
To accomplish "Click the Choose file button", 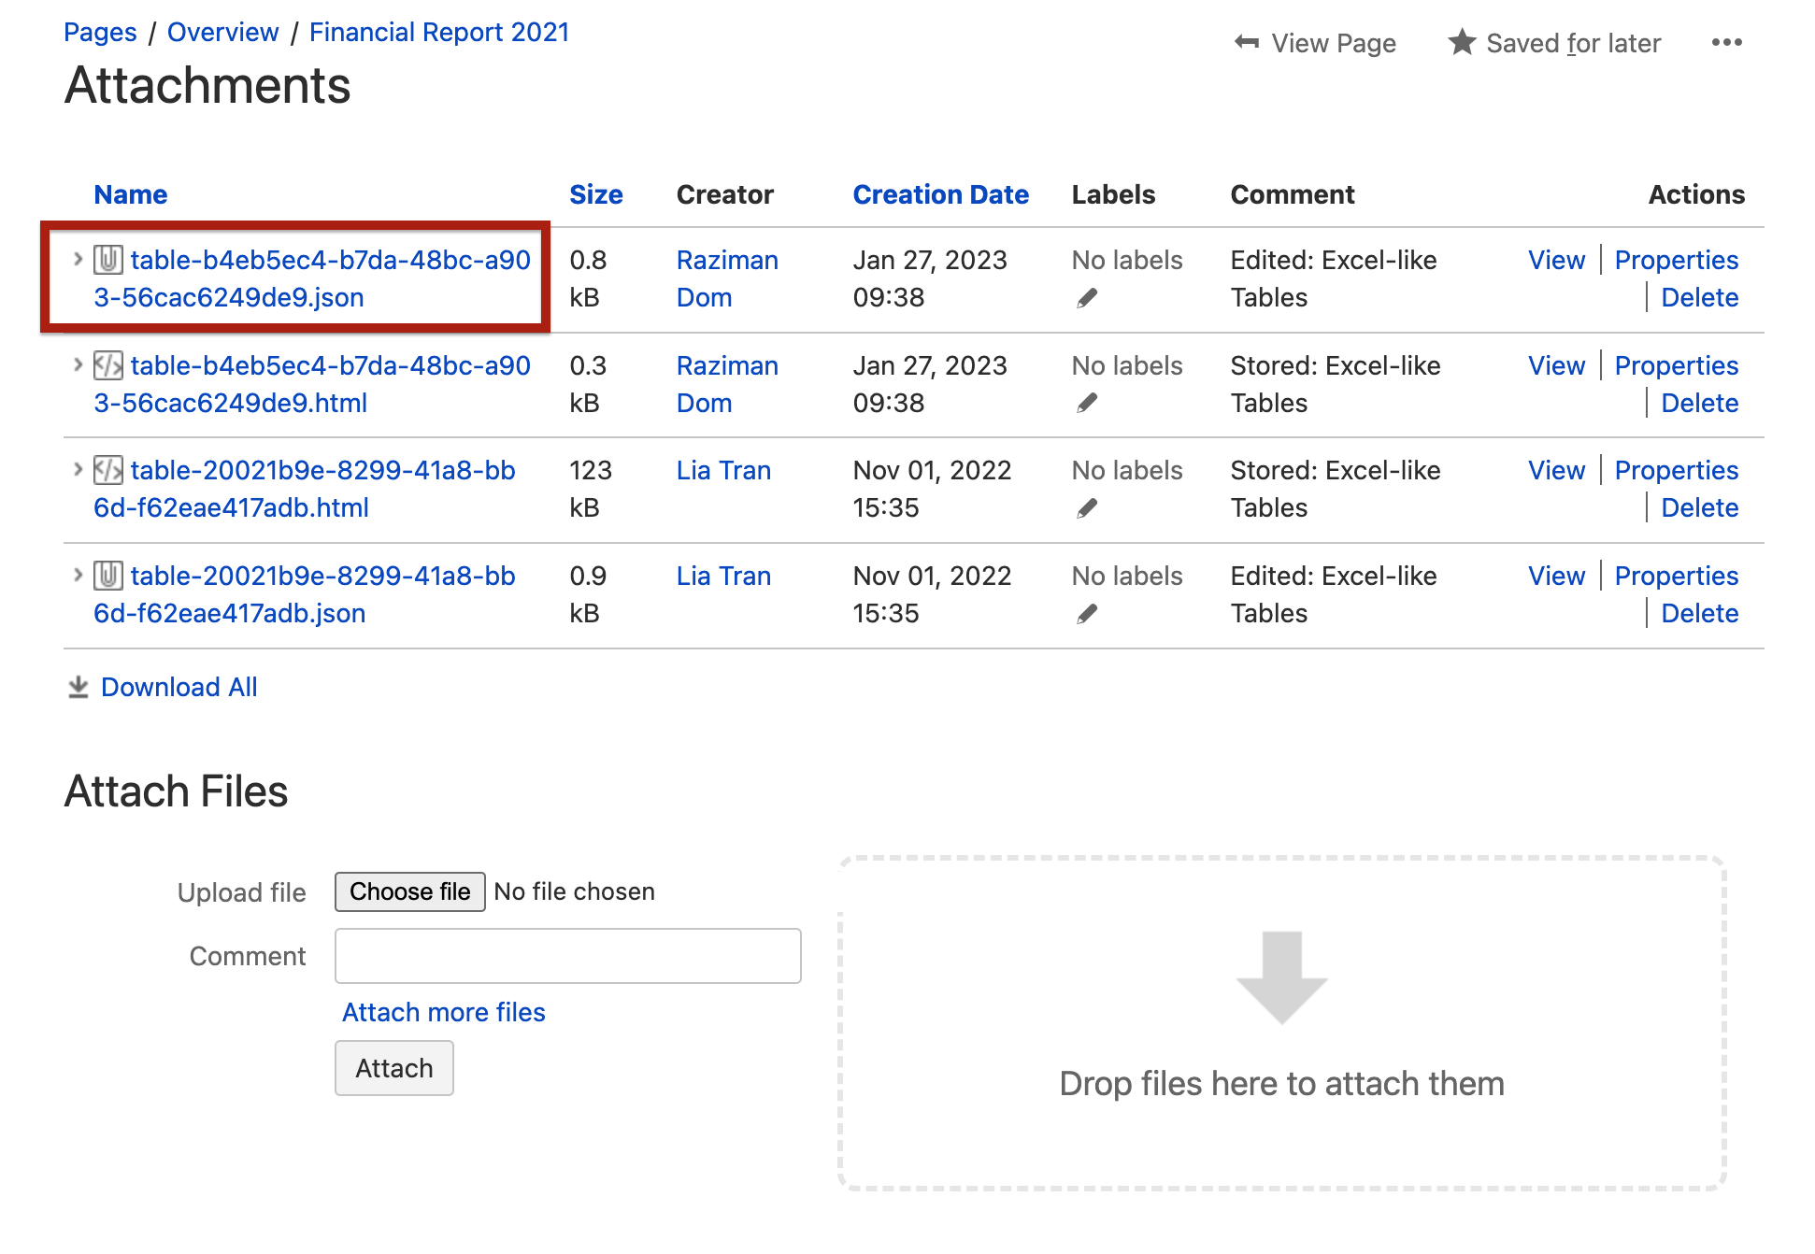I will 409,891.
